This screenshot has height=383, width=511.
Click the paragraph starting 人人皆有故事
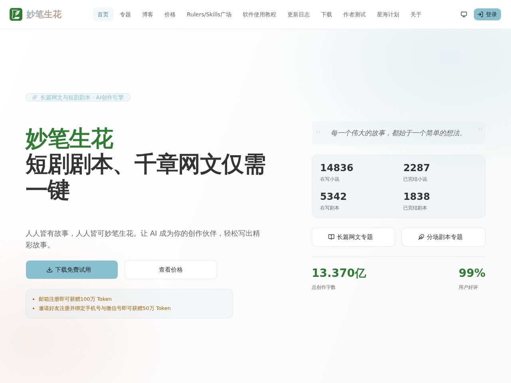tap(143, 239)
